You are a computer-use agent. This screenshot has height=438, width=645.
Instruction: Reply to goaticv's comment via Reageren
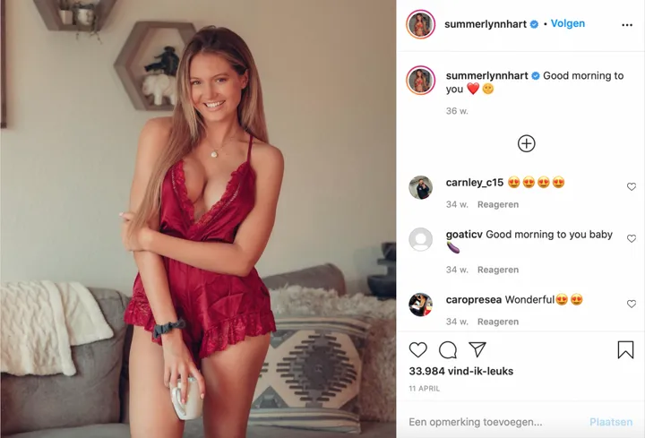(x=498, y=270)
